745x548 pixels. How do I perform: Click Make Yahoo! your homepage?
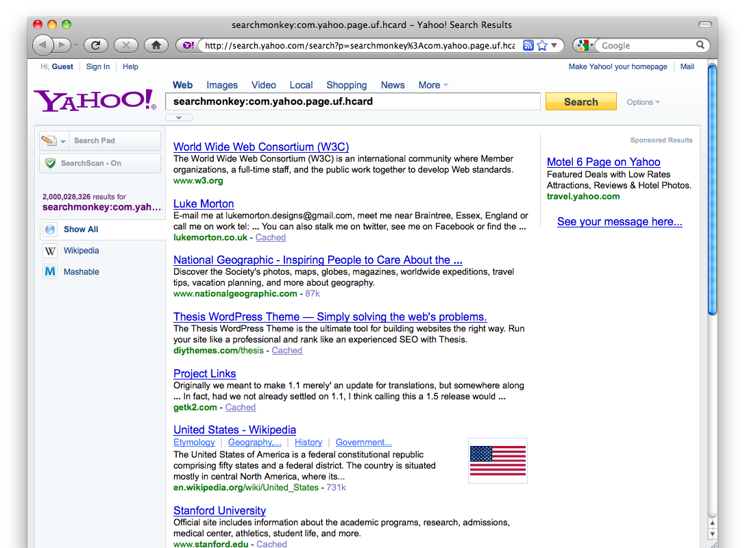[618, 66]
